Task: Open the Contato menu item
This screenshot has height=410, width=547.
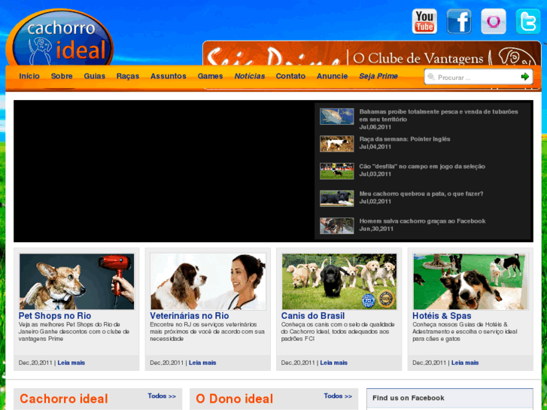Action: pyautogui.click(x=290, y=76)
